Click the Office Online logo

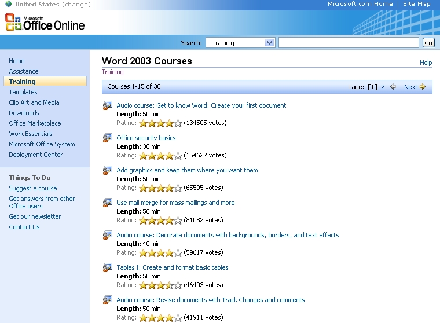(45, 23)
